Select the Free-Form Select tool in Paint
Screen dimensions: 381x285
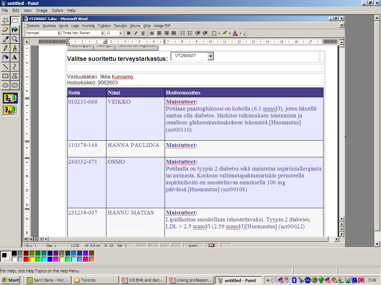pyautogui.click(x=5, y=20)
